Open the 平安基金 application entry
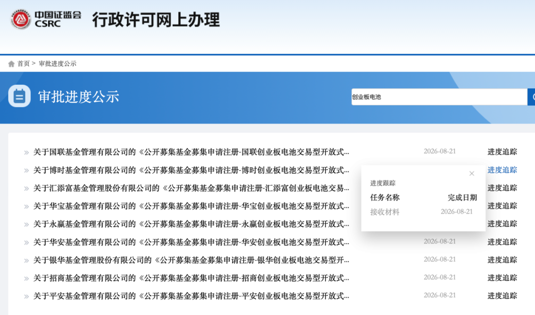Screen dimensions: 535x315 click(191, 296)
